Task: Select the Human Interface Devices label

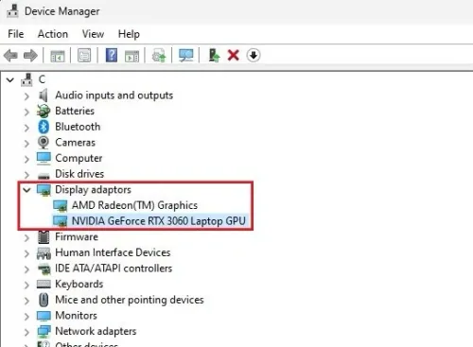Action: point(113,252)
